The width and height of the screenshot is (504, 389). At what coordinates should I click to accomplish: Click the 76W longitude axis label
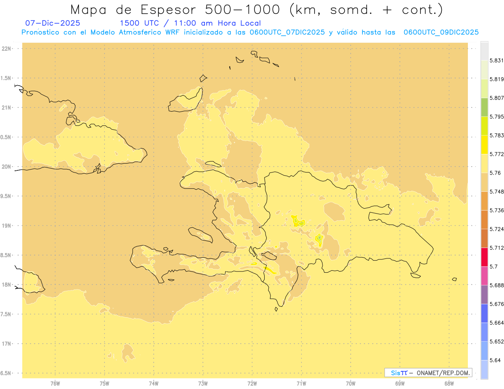(55, 384)
